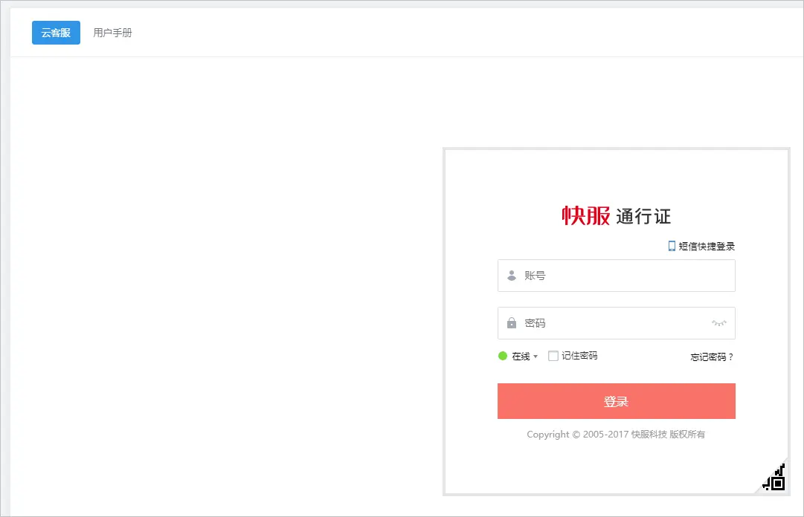
Task: Open the 忘记密码？ link
Action: [x=712, y=357]
